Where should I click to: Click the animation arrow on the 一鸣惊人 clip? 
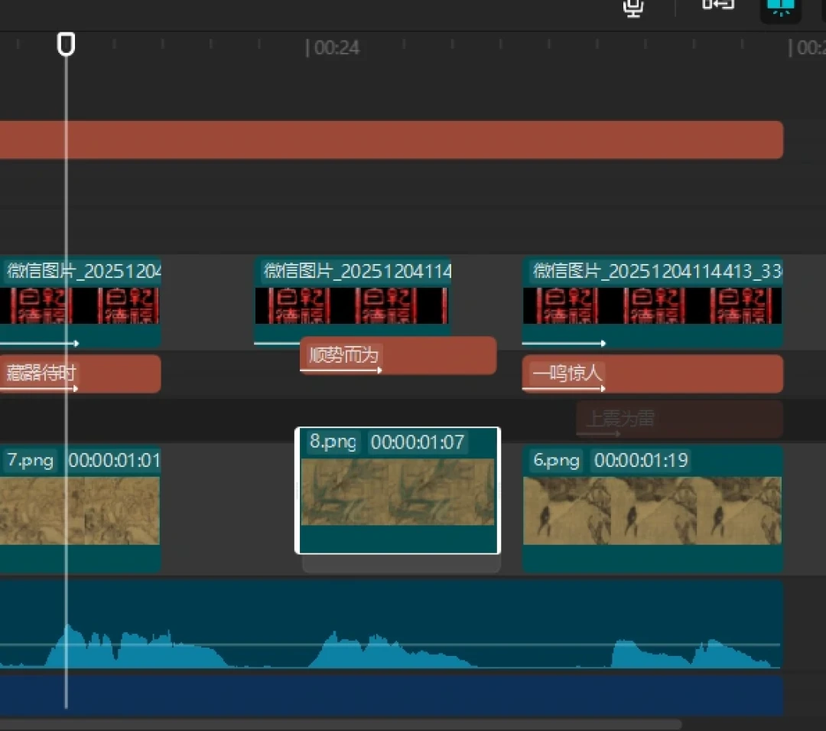pos(564,389)
